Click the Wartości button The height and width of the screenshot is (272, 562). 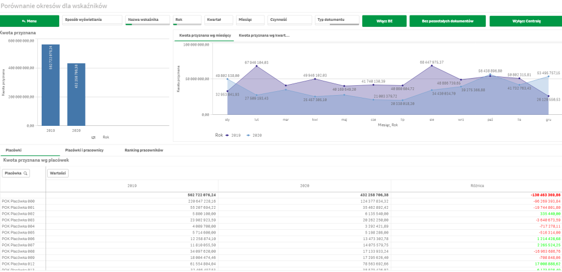(58, 173)
